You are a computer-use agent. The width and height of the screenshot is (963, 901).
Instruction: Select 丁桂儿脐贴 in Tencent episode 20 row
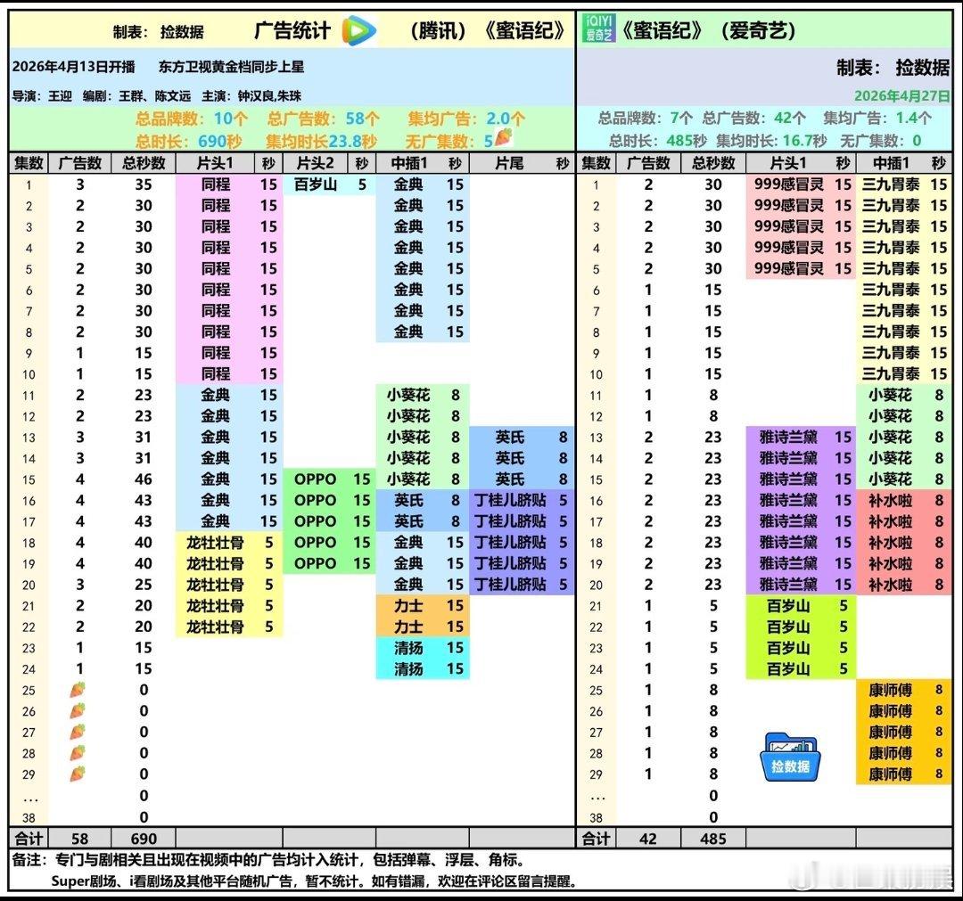pos(510,585)
